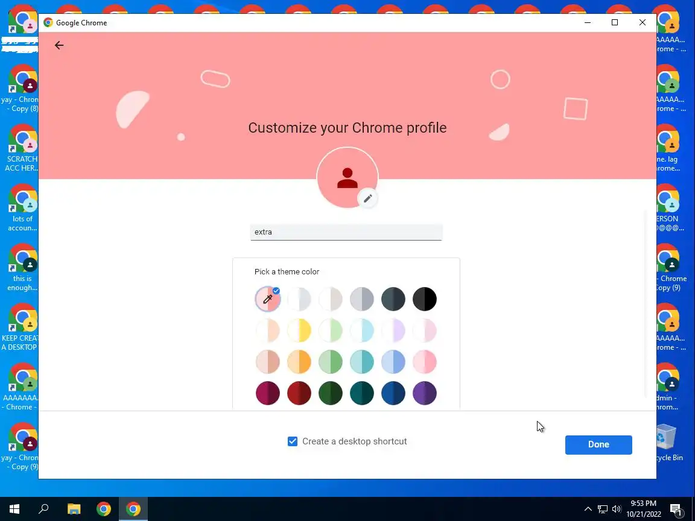The height and width of the screenshot is (521, 695).
Task: Uncheck Create a desktop shortcut
Action: click(x=293, y=441)
